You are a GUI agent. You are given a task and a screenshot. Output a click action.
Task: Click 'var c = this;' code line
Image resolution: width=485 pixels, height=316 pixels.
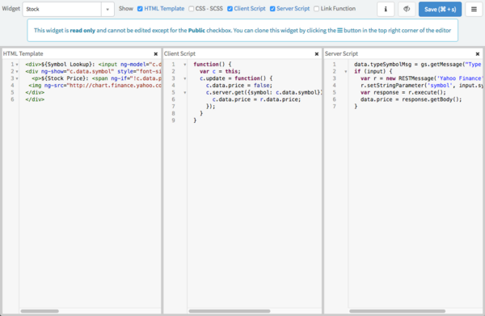pos(220,71)
